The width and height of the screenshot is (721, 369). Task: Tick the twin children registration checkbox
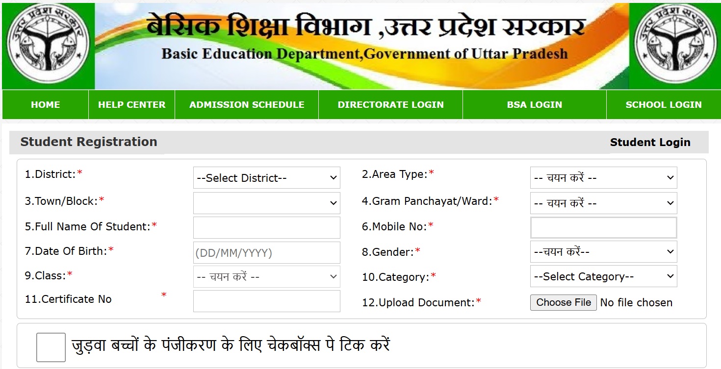coord(51,347)
